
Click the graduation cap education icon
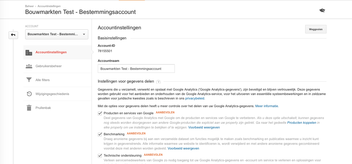pyautogui.click(x=322, y=11)
